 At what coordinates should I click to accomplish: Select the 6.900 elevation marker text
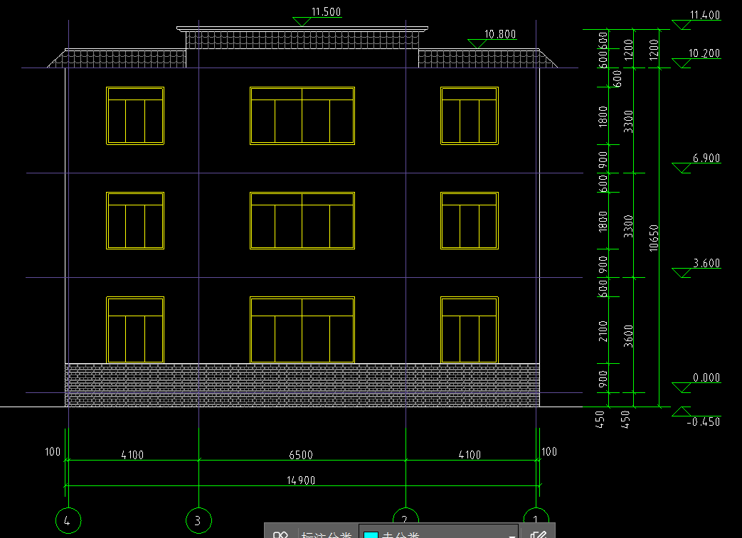tap(706, 158)
